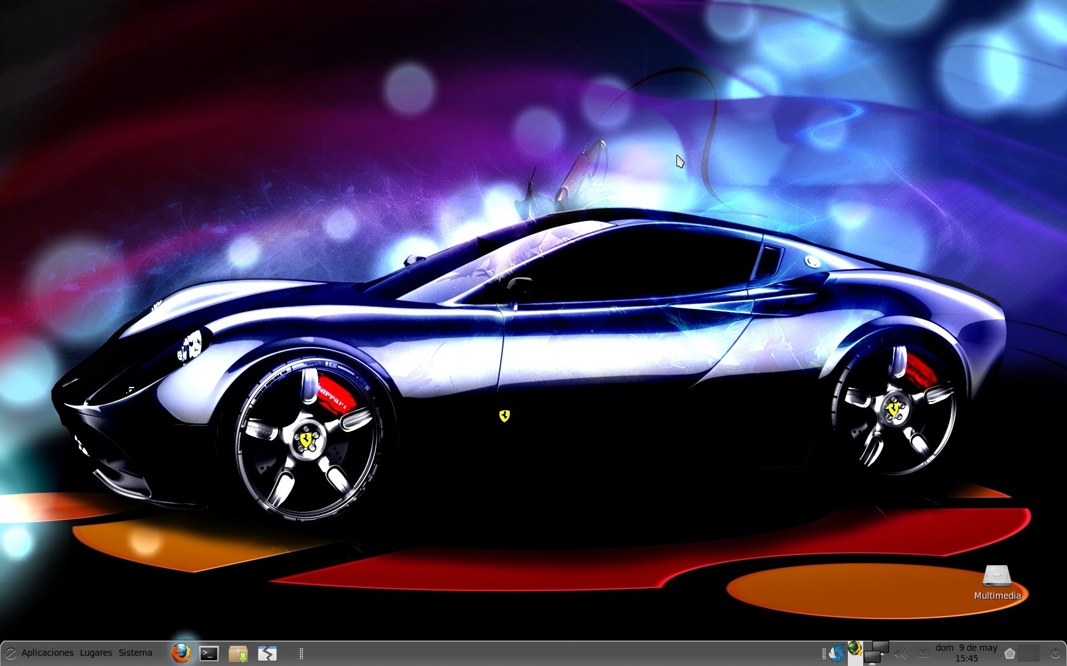Click the notification area grip handle
Image resolution: width=1067 pixels, height=666 pixels.
824,653
